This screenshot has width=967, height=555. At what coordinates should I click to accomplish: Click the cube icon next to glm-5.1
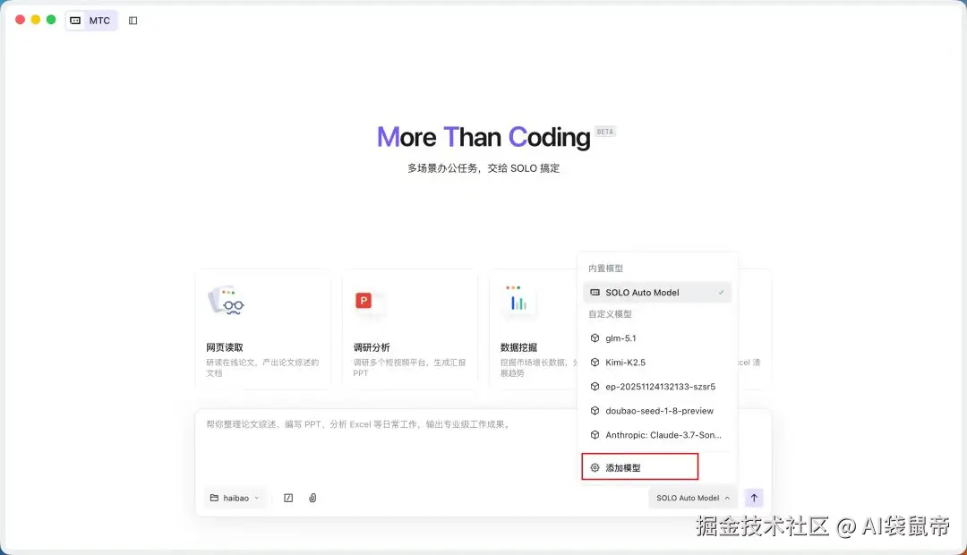(x=595, y=338)
